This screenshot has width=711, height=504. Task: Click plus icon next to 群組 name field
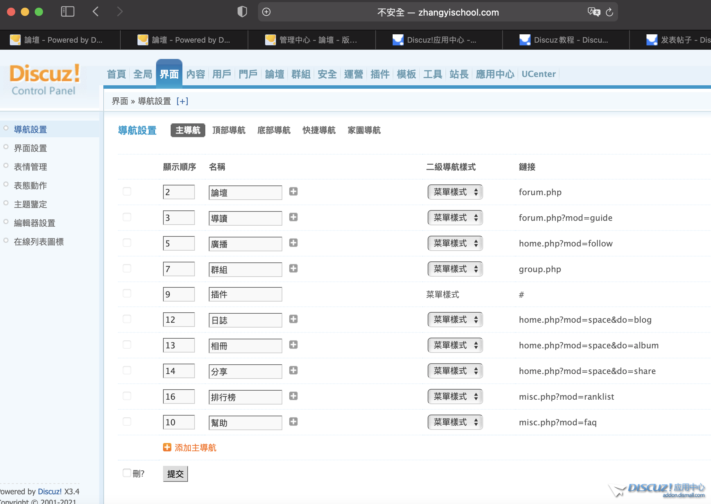point(293,268)
